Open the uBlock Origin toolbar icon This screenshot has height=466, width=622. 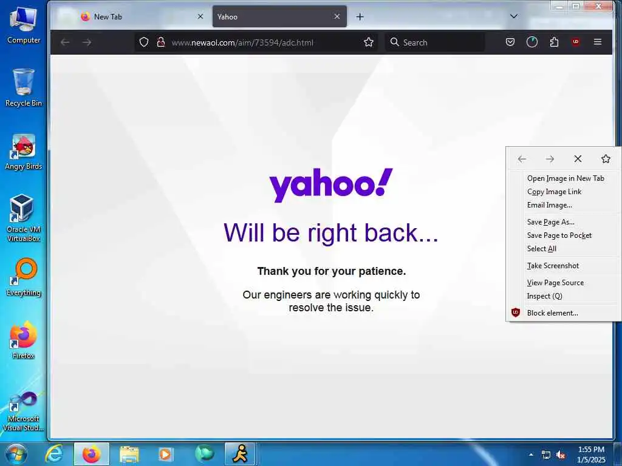pyautogui.click(x=576, y=42)
